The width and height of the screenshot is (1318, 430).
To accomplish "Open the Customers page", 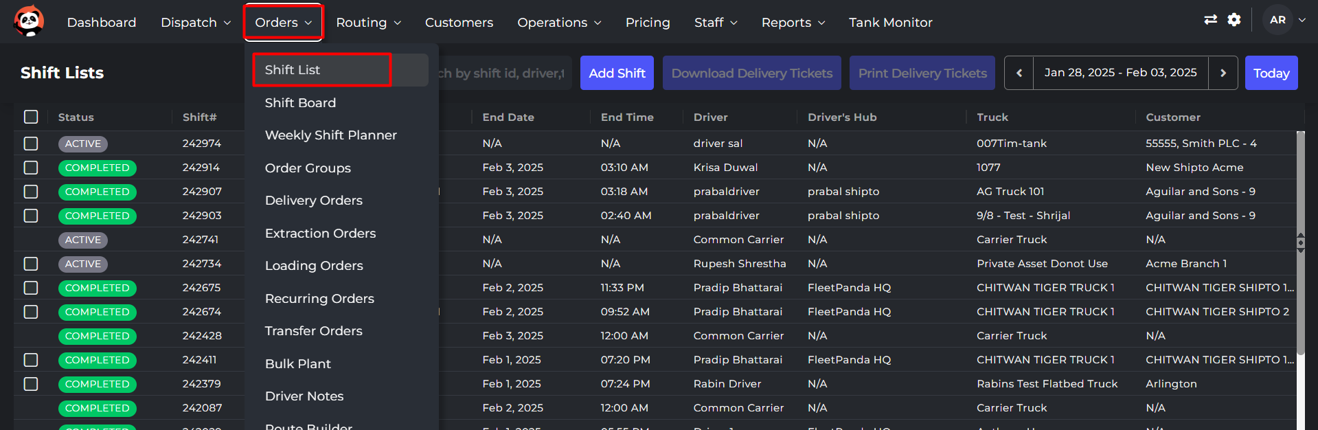I will click(x=459, y=23).
